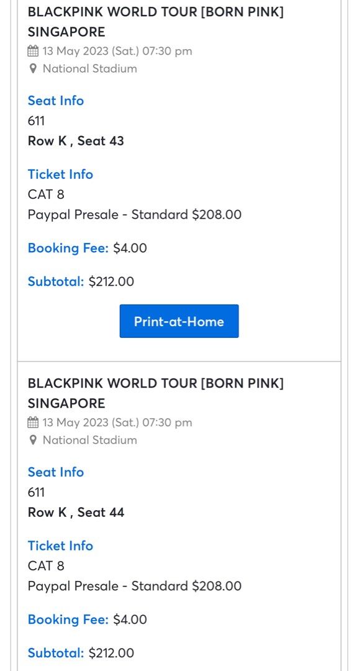Image resolution: width=359 pixels, height=671 pixels.
Task: Click calendar icon on first ticket
Action: click(33, 51)
